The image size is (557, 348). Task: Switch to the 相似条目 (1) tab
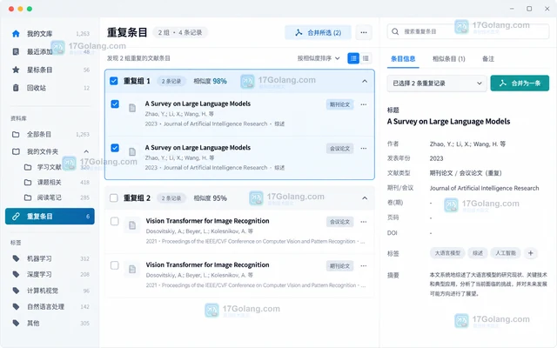pyautogui.click(x=449, y=59)
